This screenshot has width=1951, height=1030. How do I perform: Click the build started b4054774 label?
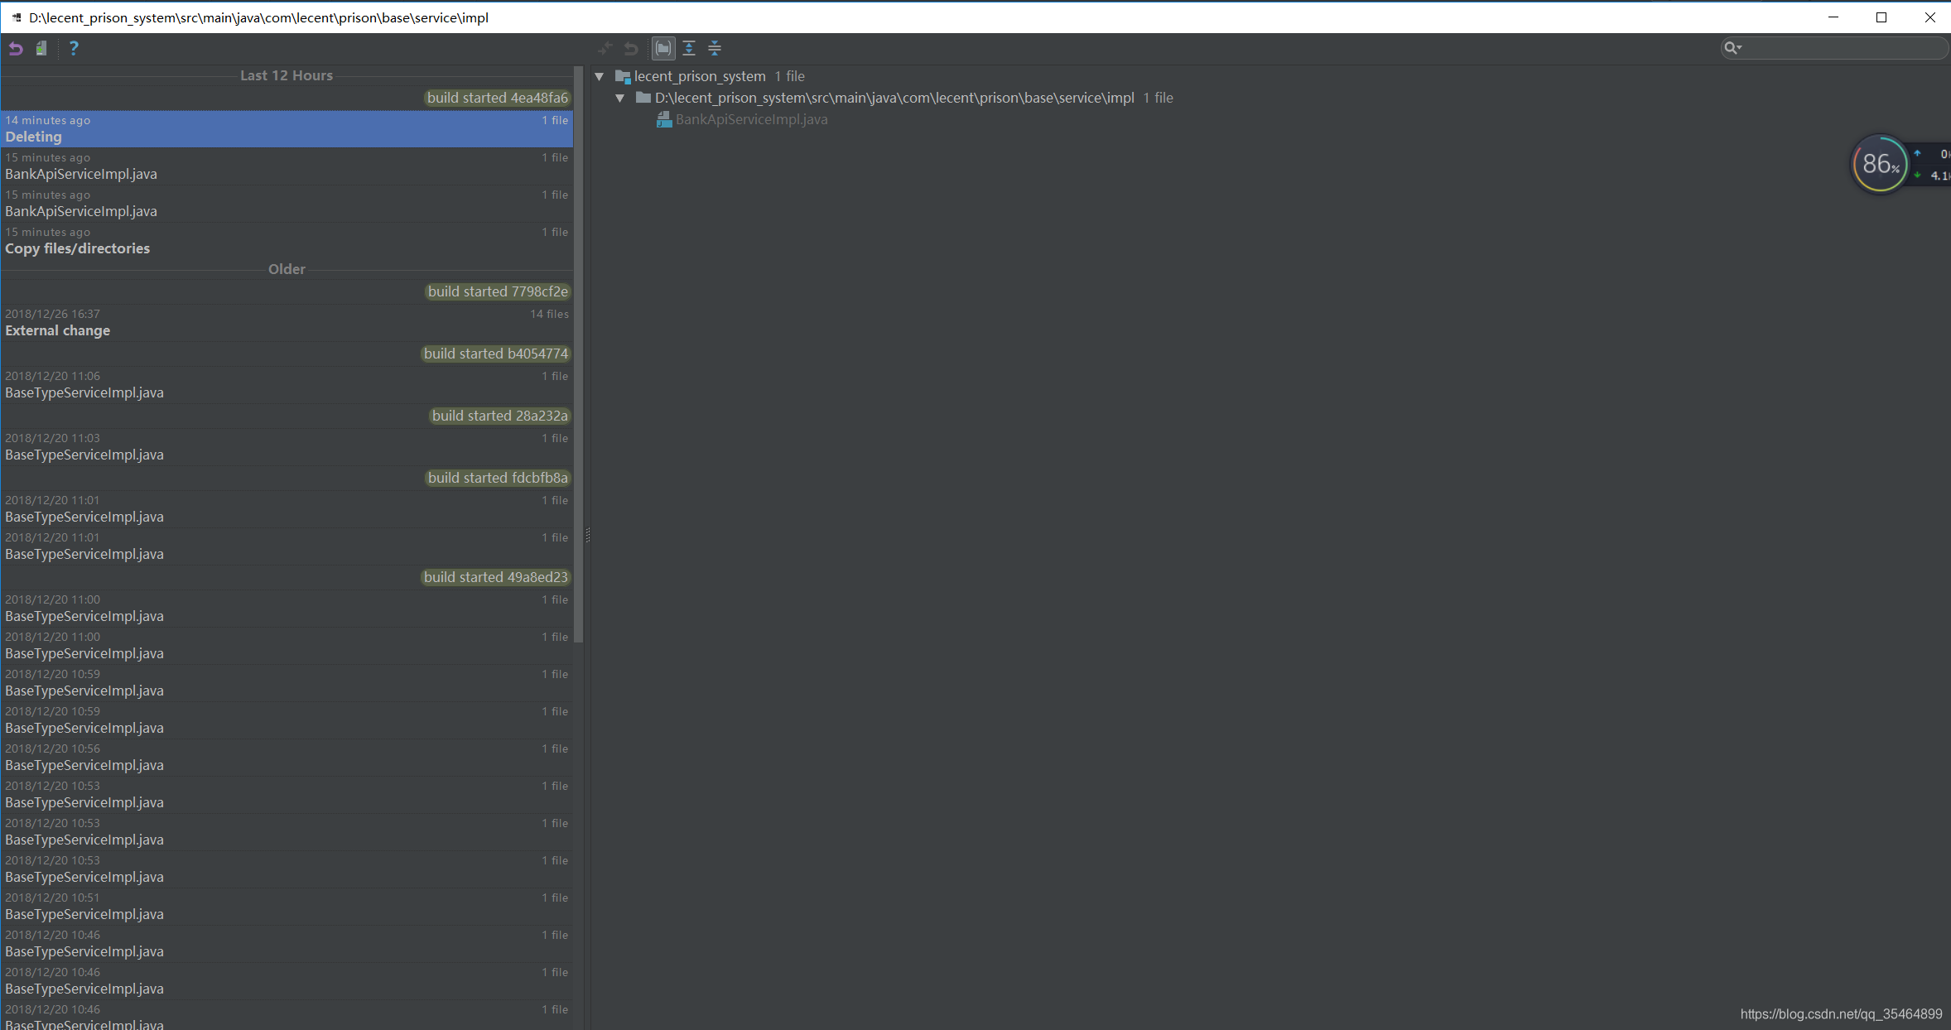click(x=496, y=354)
